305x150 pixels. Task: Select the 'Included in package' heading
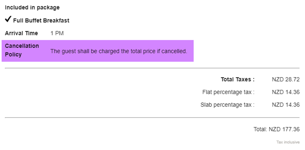pyautogui.click(x=32, y=8)
